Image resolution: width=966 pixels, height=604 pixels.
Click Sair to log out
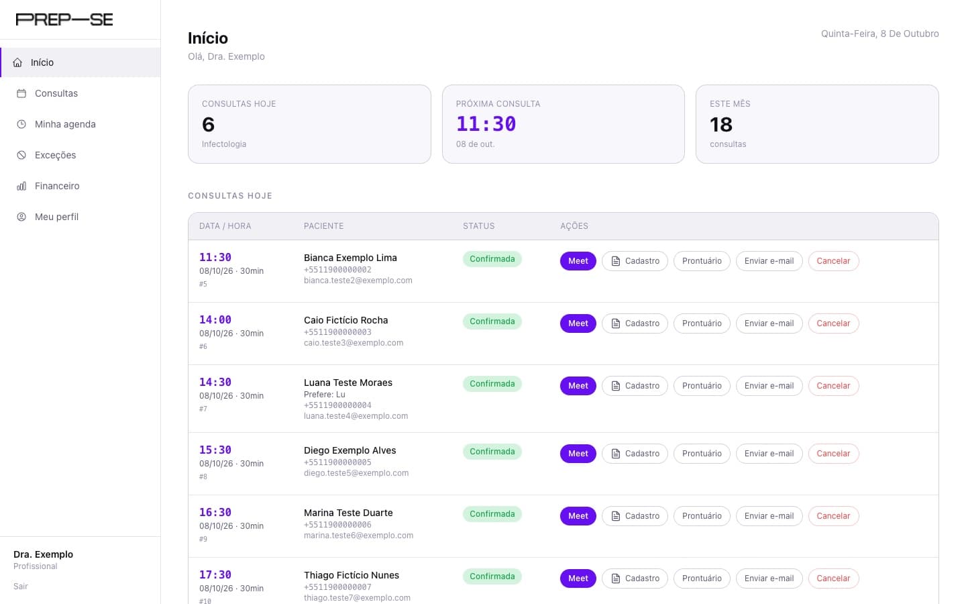pyautogui.click(x=21, y=587)
